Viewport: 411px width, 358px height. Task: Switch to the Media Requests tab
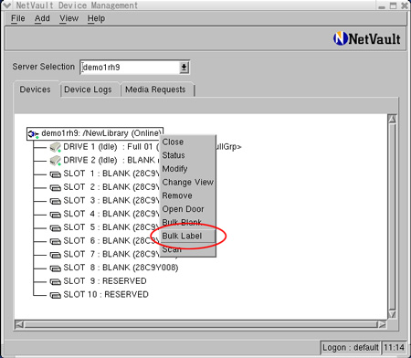(155, 89)
